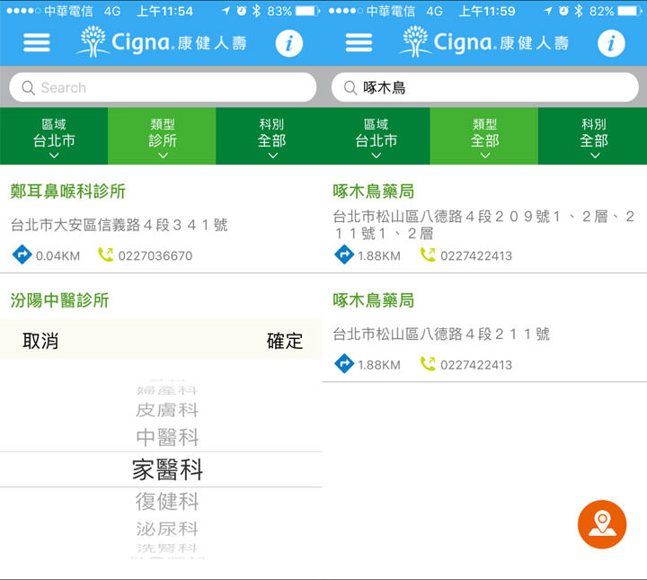Tap info icon on the 啄木鳥 search screen
647x580 pixels.
(x=611, y=43)
